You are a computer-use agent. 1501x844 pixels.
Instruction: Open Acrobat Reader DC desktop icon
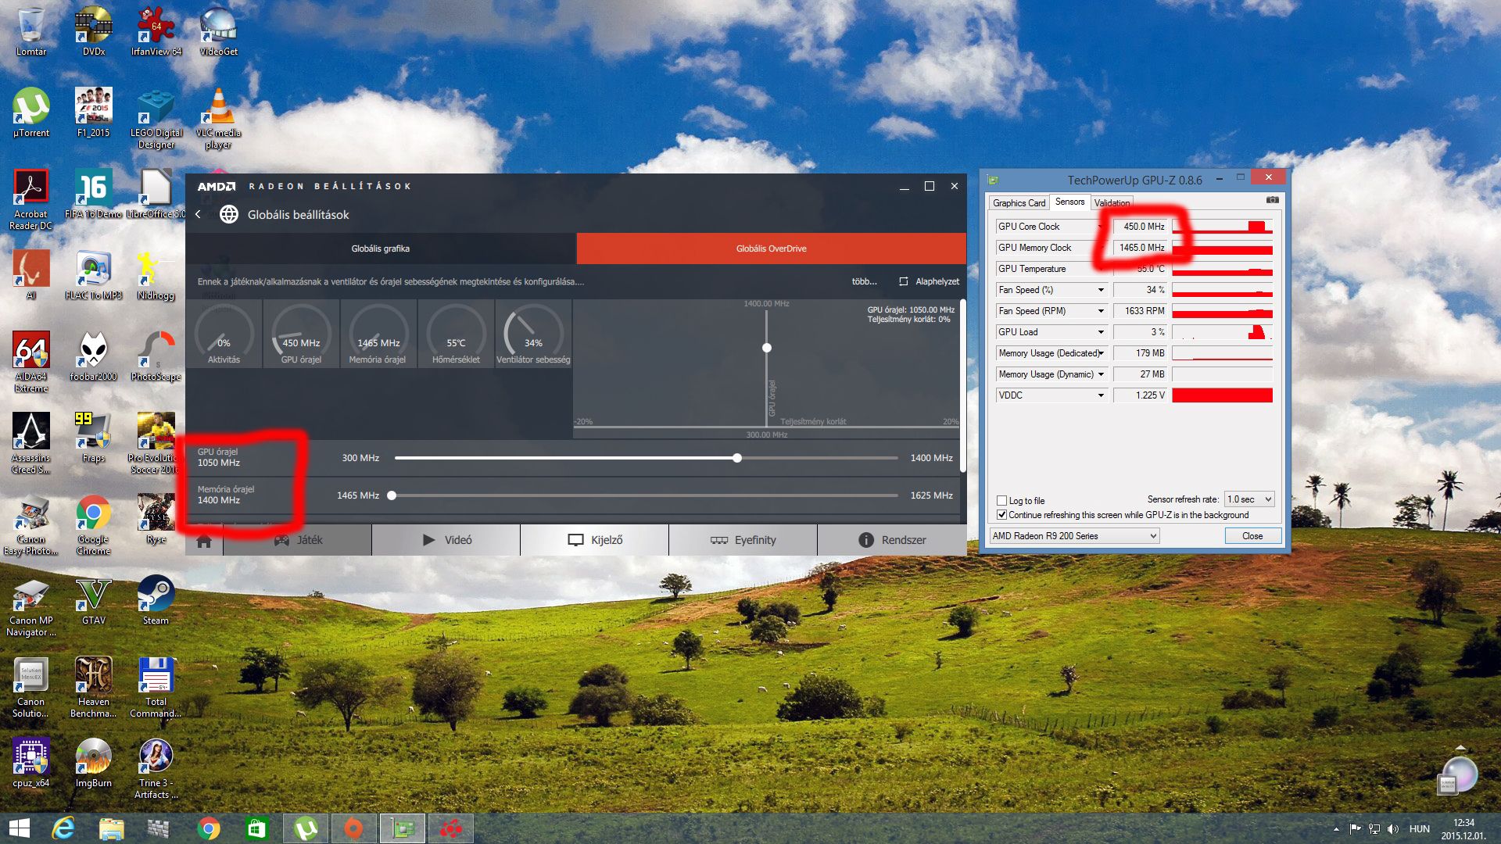(x=31, y=200)
